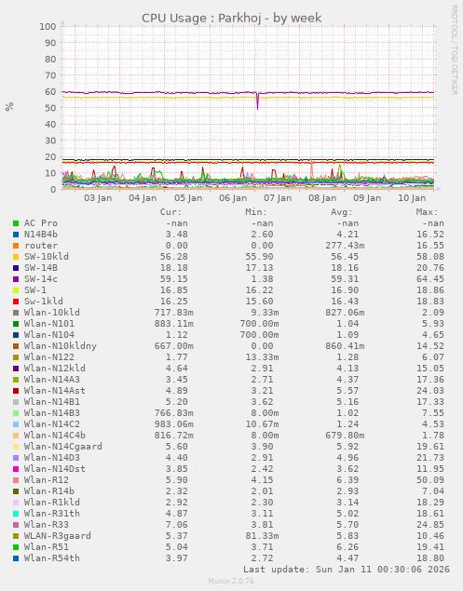The width and height of the screenshot is (463, 591).
Task: Click the Wlan-N14C4b legend label
Action: [x=55, y=436]
